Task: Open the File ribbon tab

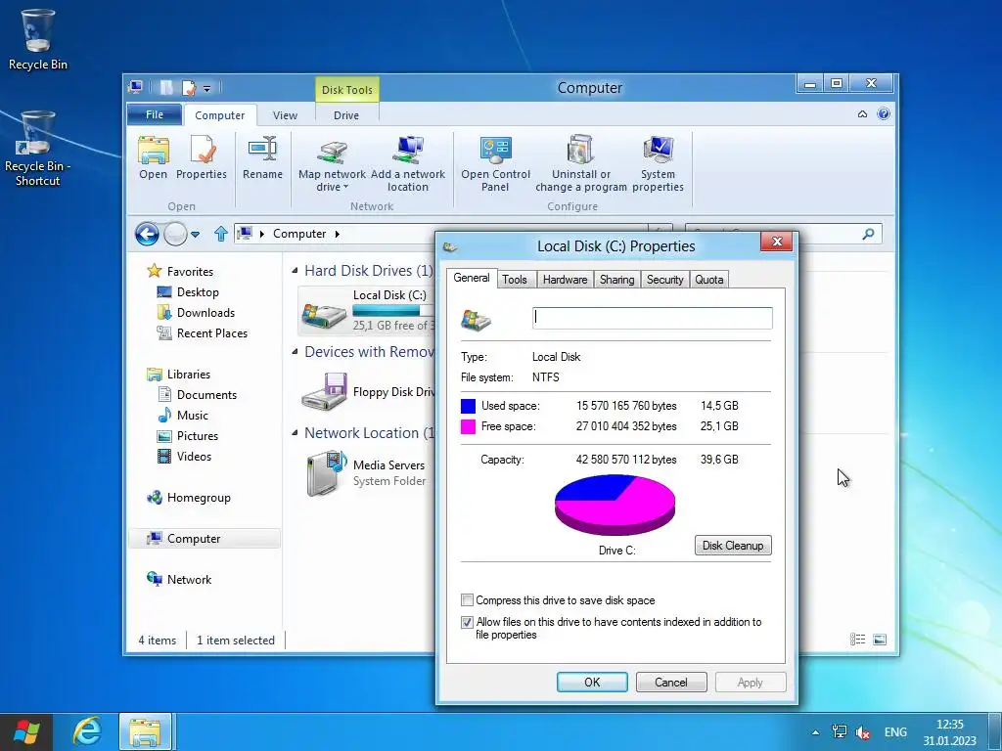Action: point(155,114)
